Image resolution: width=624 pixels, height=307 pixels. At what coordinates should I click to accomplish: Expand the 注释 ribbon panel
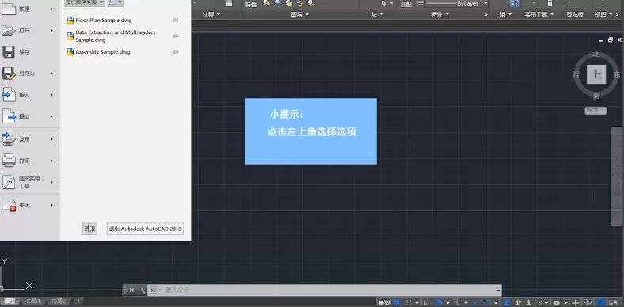[x=211, y=15]
